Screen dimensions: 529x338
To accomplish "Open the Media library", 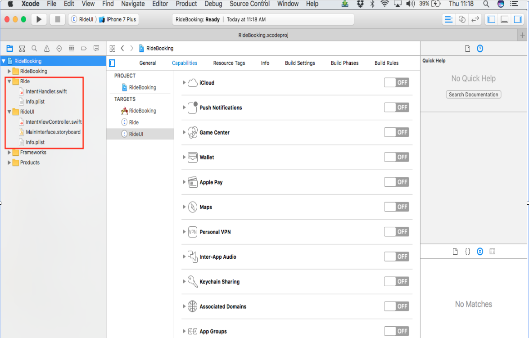I will tap(493, 252).
